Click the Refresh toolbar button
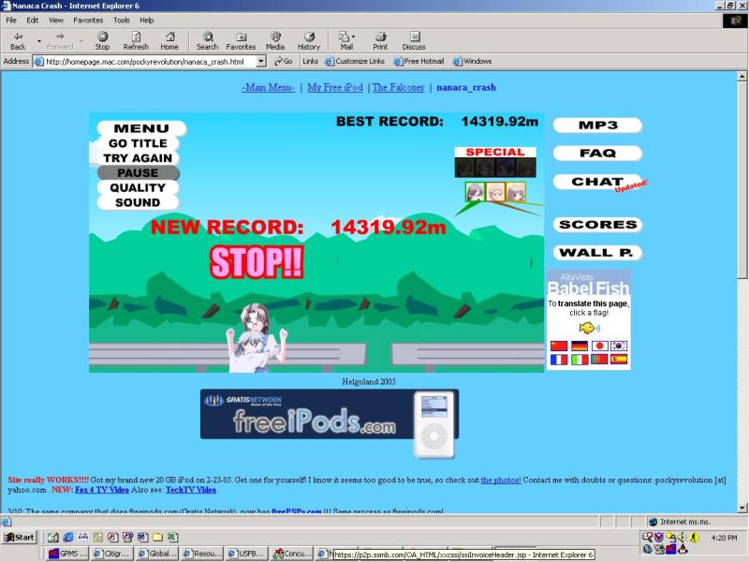The image size is (749, 562). (x=136, y=41)
